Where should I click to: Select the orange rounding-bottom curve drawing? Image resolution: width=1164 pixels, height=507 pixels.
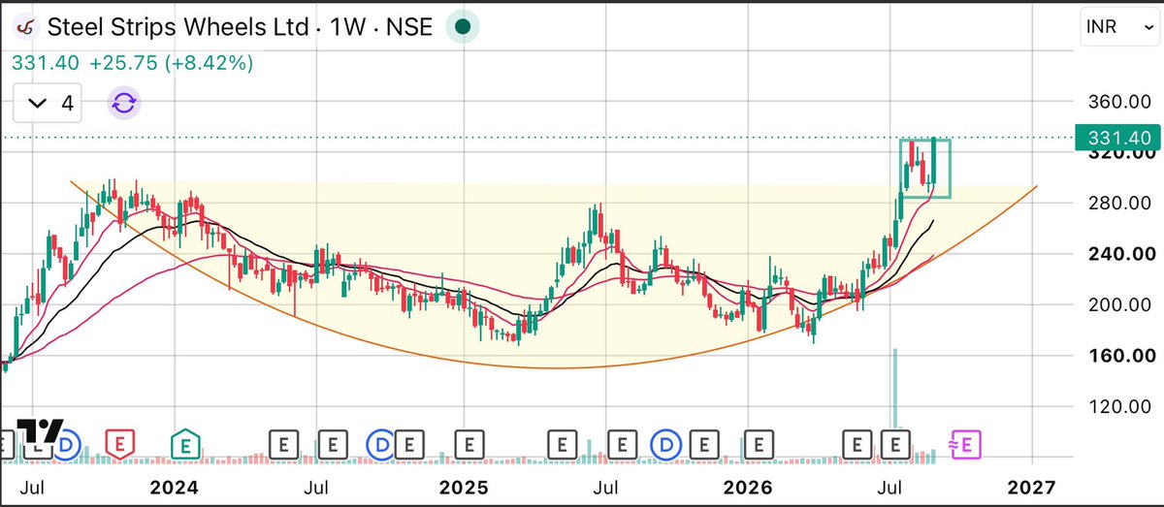pyautogui.click(x=554, y=367)
